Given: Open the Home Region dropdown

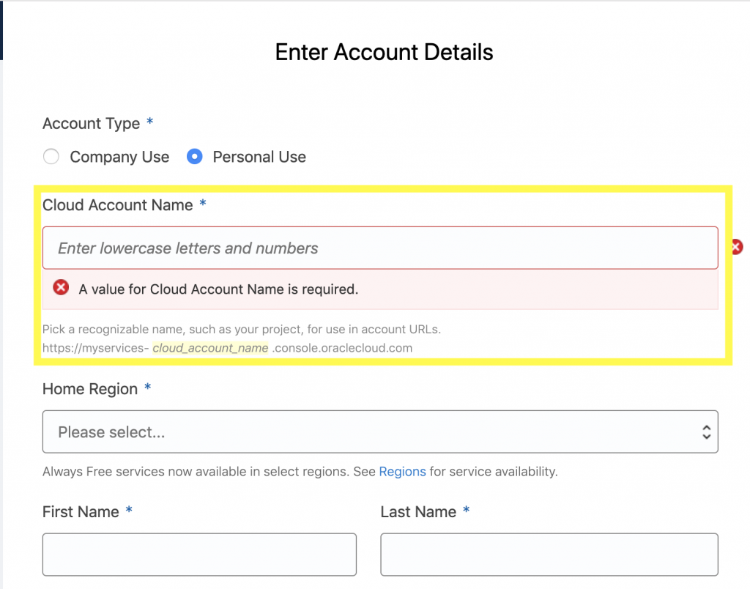Looking at the screenshot, I should pyautogui.click(x=380, y=432).
